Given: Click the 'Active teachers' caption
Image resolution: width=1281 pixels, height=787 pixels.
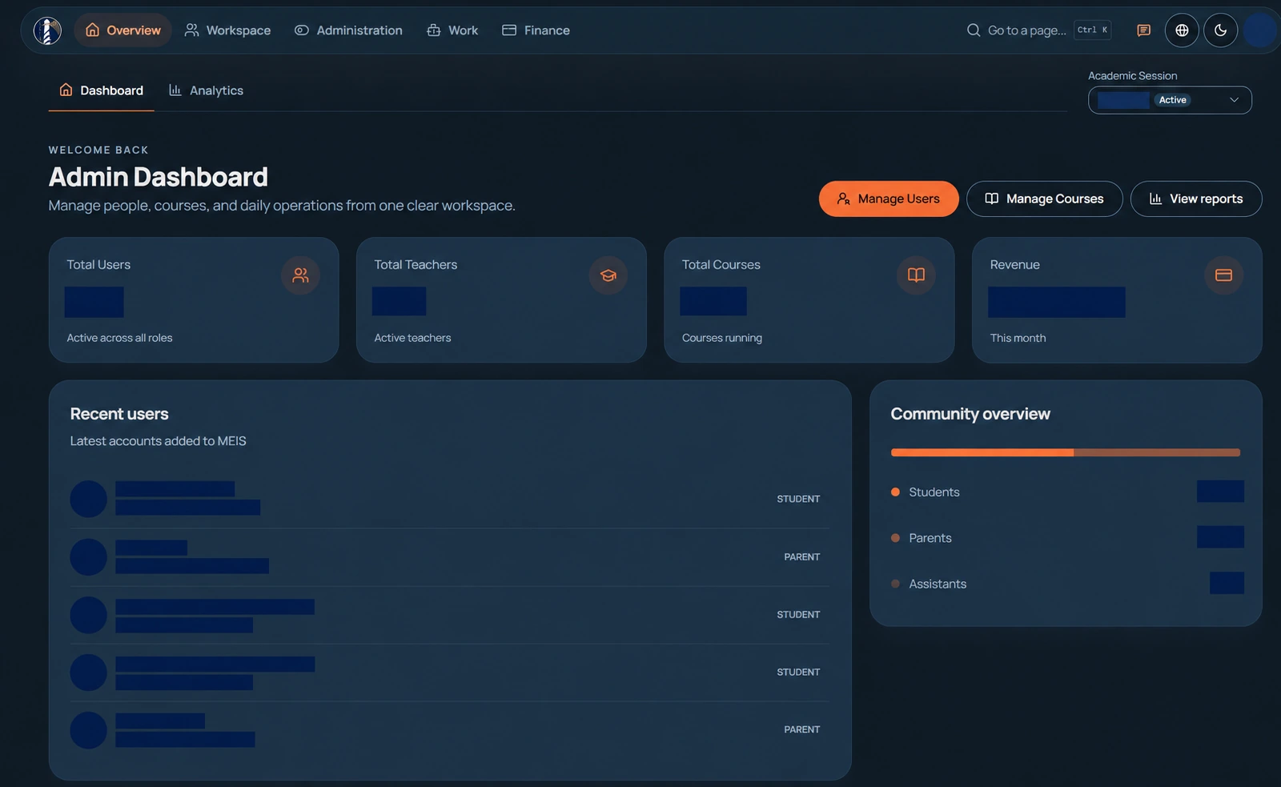Looking at the screenshot, I should tap(412, 338).
